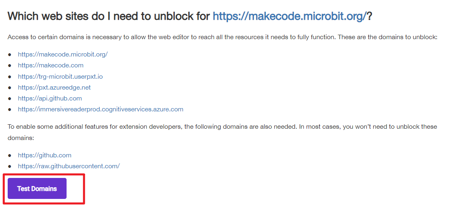This screenshot has height=209, width=449.
Task: Open the https://makecode.com link
Action: (51, 65)
